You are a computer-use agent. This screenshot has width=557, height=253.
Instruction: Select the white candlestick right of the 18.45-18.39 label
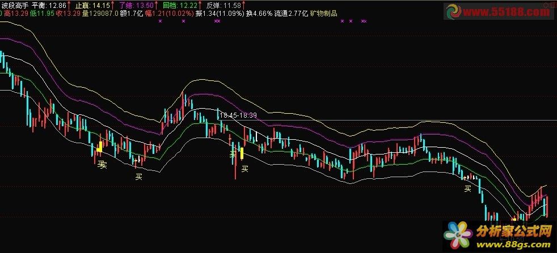tap(256, 137)
